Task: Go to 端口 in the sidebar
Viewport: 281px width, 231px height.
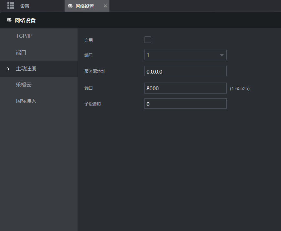Action: [x=21, y=53]
